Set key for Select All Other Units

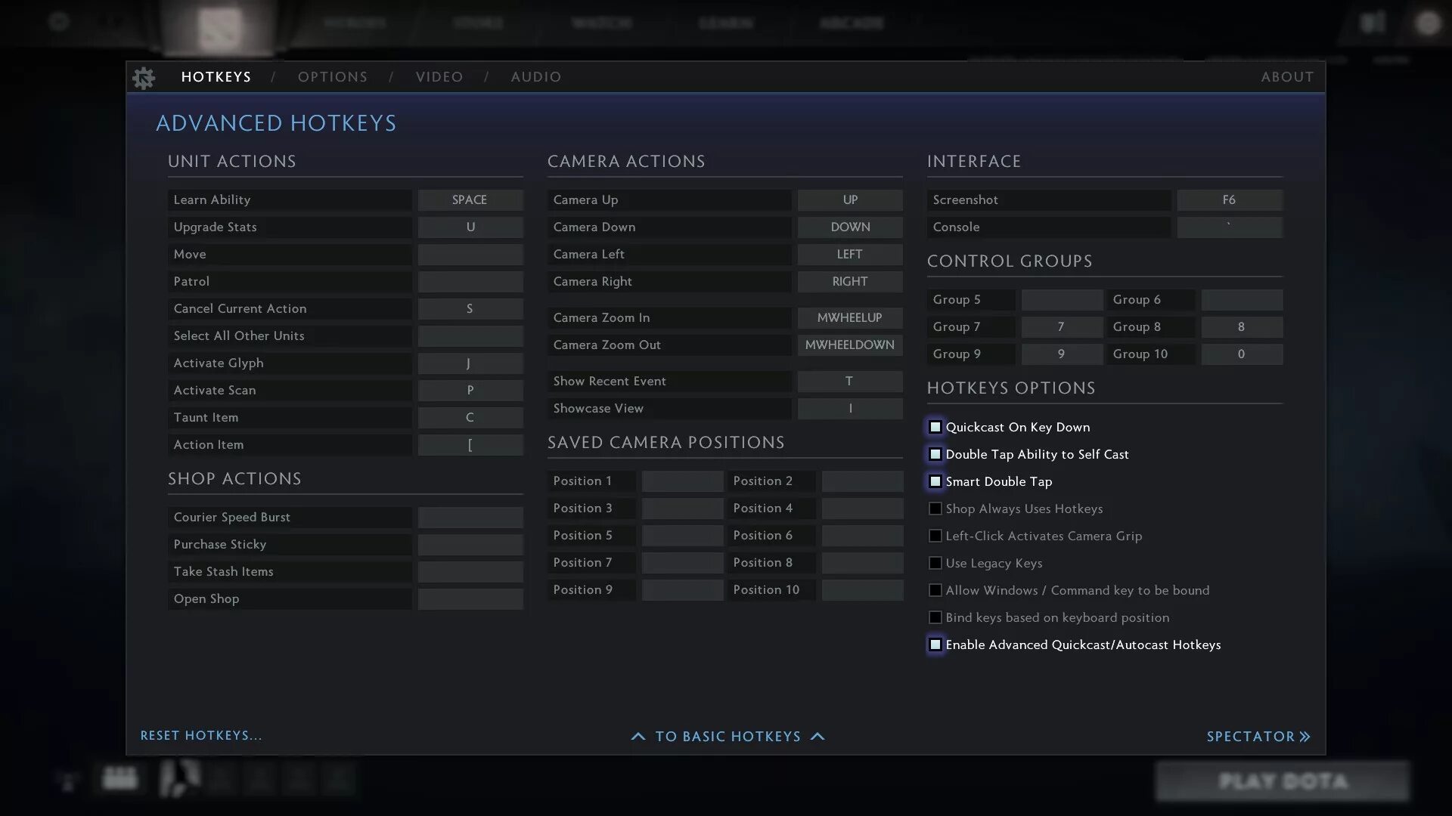coord(470,336)
